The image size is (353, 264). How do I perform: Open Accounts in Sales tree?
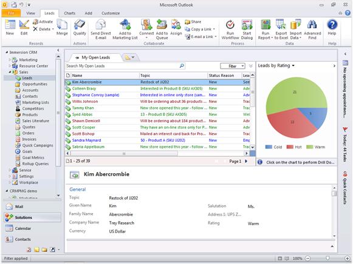[x=30, y=90]
